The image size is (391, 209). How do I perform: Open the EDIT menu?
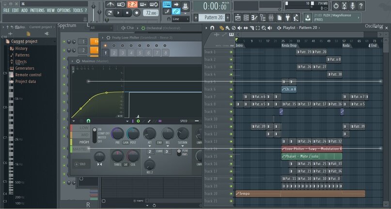coord(16,11)
